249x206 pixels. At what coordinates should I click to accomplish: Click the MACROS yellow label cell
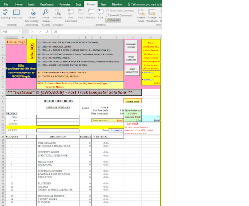pyautogui.click(x=32, y=51)
